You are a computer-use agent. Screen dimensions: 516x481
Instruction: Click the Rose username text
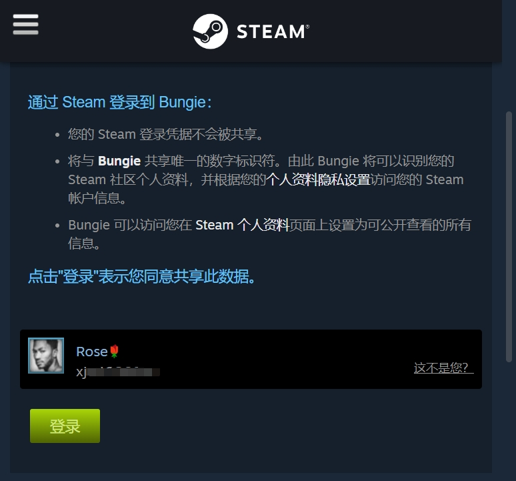click(92, 352)
